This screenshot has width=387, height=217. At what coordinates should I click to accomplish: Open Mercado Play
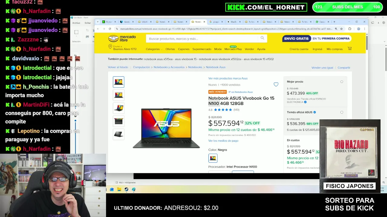[233, 49]
